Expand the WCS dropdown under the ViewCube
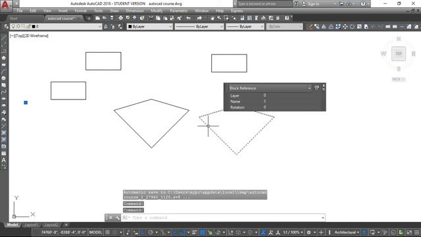This screenshot has width=421, height=237. [x=399, y=79]
